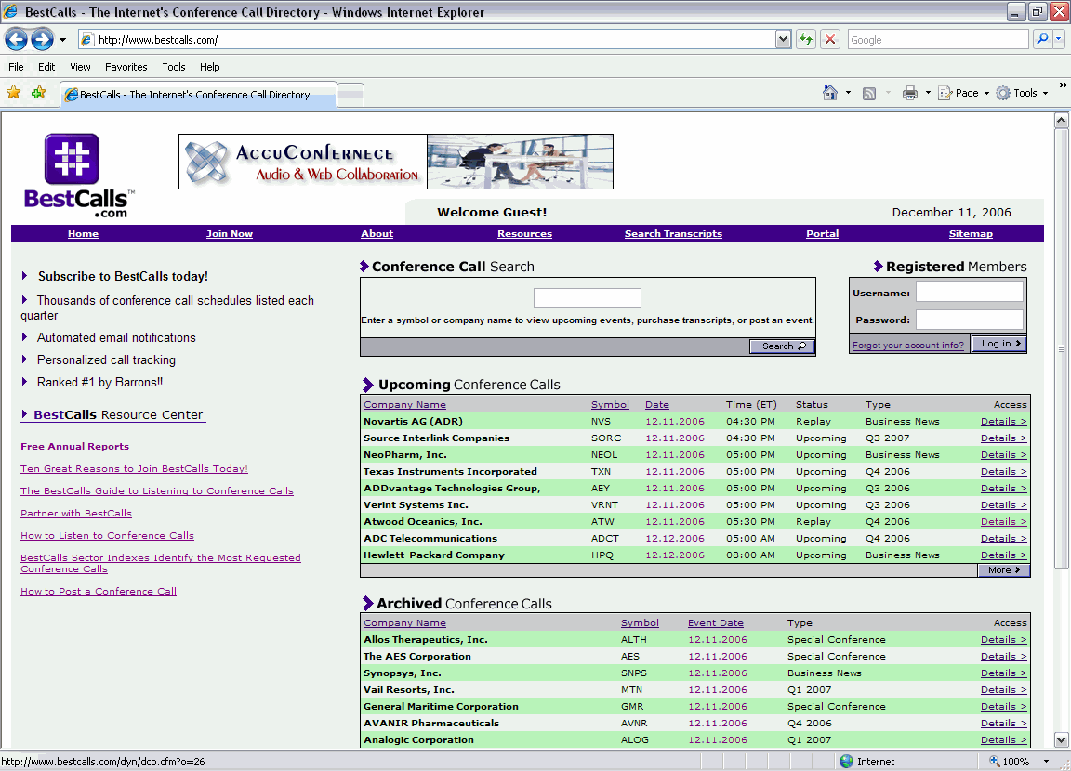Open the Favorites Center star

click(14, 93)
